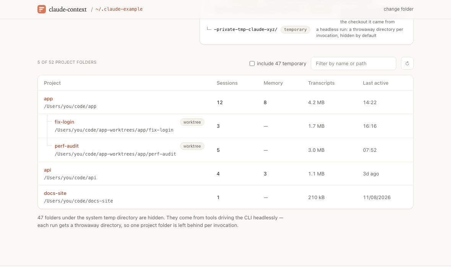This screenshot has height=267, width=451.
Task: Click the 210 kB transcripts value
Action: (316, 197)
